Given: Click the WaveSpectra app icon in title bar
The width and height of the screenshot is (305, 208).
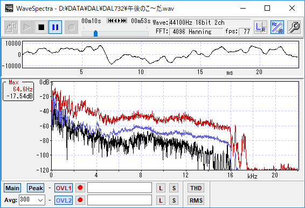Looking at the screenshot, I should [9, 8].
